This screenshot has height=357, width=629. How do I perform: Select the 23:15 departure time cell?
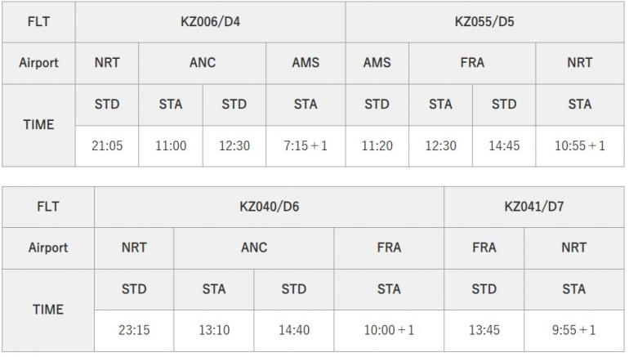134,331
